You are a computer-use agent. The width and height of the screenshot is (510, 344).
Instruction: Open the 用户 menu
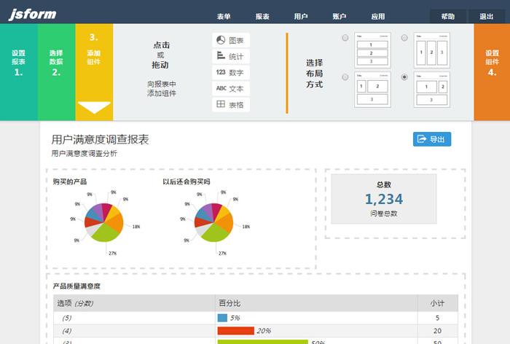pos(300,16)
